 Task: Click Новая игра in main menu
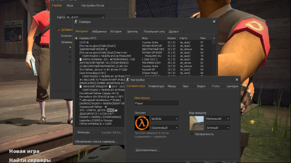click(x=24, y=151)
